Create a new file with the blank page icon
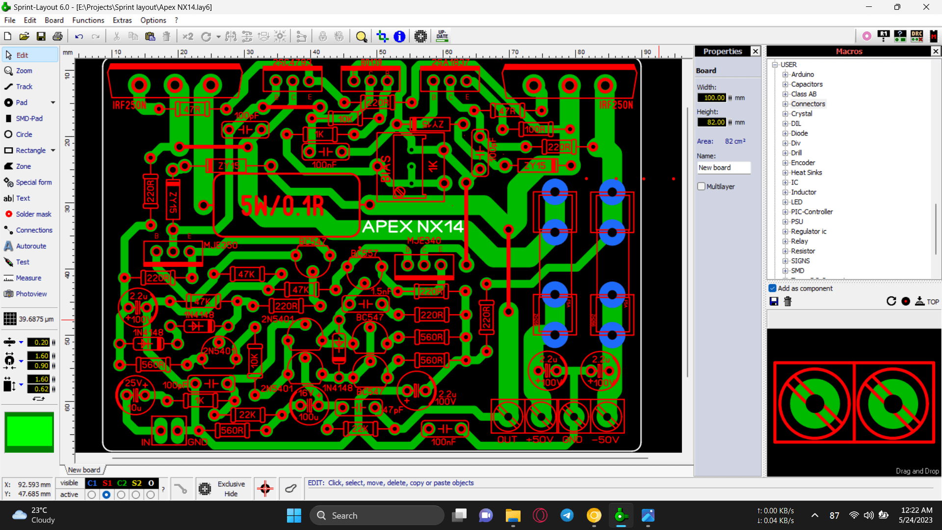This screenshot has width=942, height=530. point(8,36)
